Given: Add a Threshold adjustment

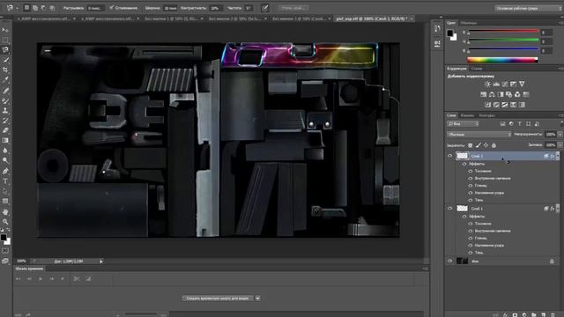Looking at the screenshot, I should [x=505, y=105].
